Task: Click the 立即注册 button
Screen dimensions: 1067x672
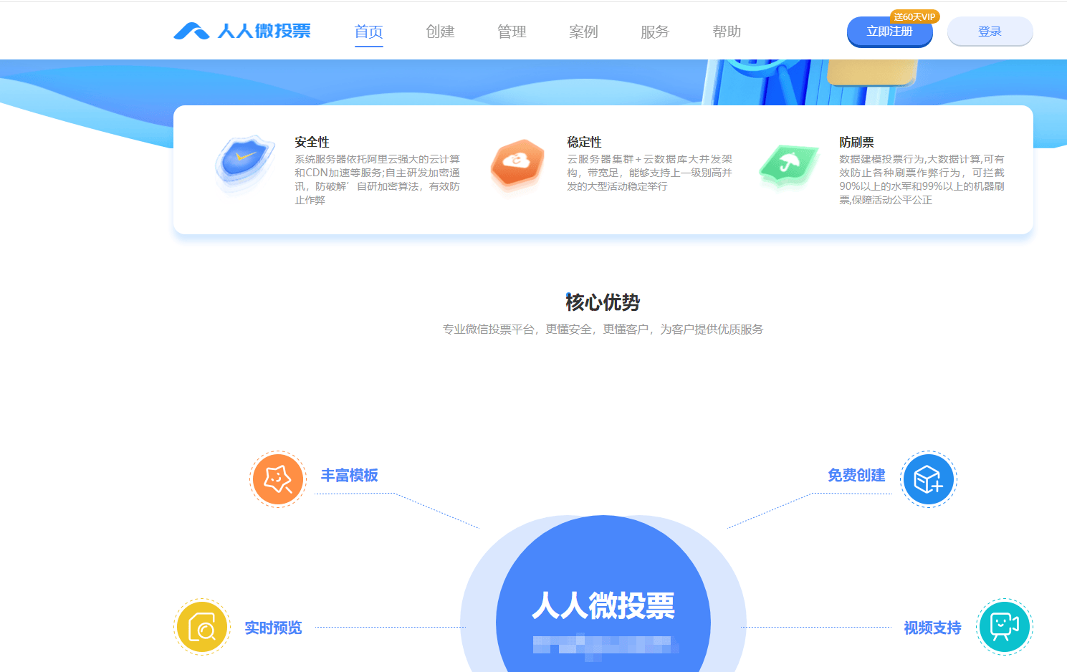Action: [889, 32]
